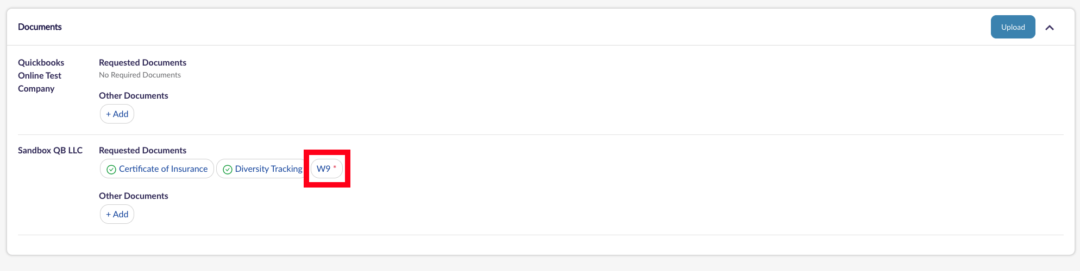Select the W9 required document chip
Screen dimensions: 1080x271
pyautogui.click(x=324, y=169)
